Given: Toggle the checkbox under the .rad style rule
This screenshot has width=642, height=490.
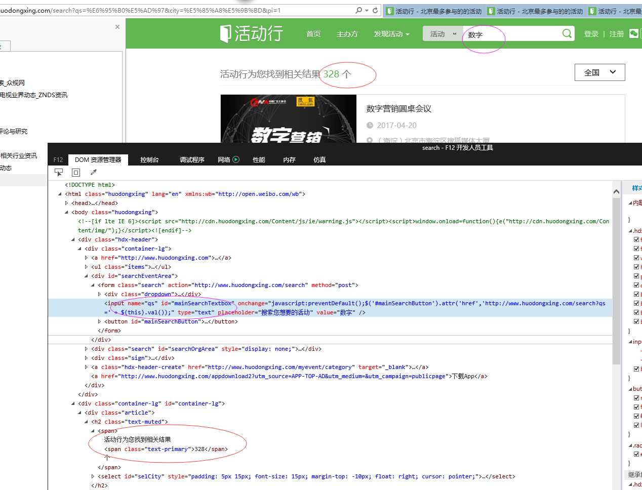Looking at the screenshot, I should (636, 454).
